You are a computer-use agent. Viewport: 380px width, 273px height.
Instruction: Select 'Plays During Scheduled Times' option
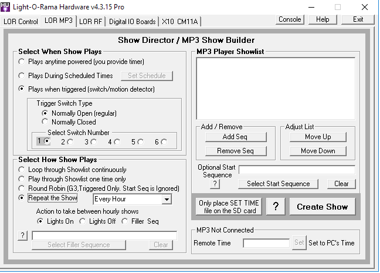pos(22,76)
